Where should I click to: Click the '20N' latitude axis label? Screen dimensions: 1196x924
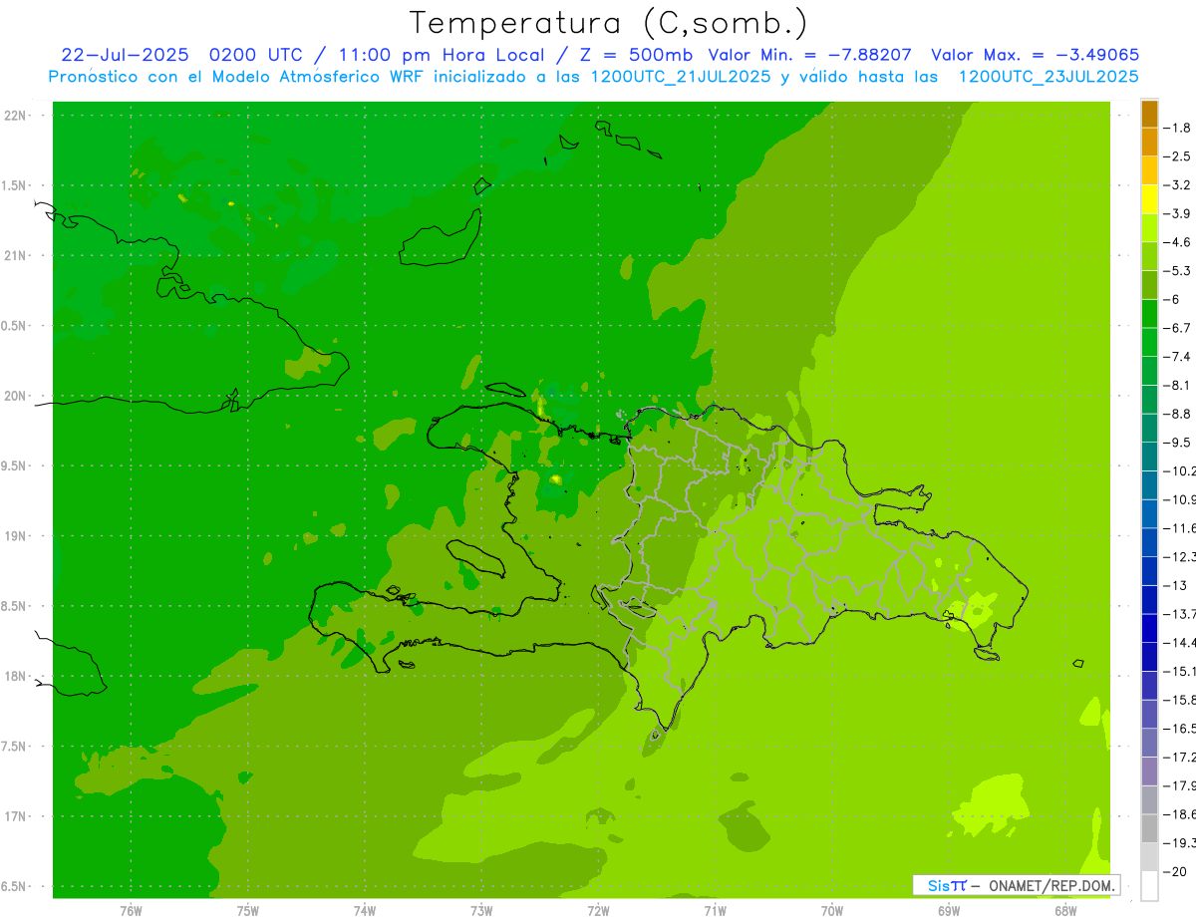pos(15,396)
